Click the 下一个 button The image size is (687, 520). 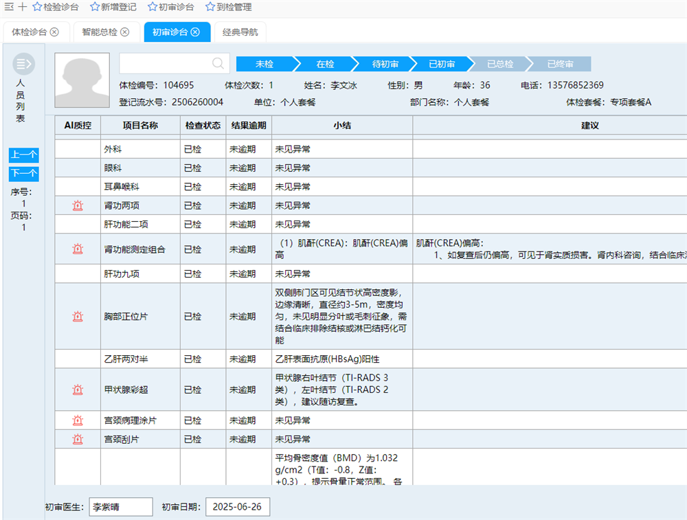point(23,173)
